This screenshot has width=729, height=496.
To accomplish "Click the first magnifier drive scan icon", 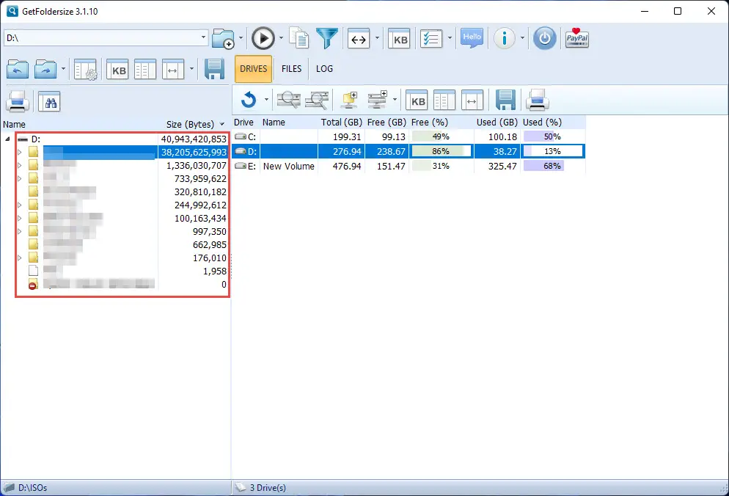I will pyautogui.click(x=289, y=100).
